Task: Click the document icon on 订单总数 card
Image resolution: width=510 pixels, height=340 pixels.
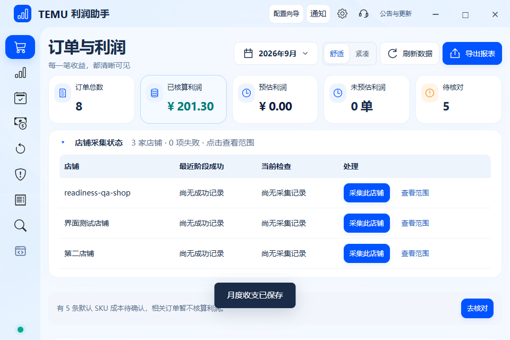Action: [x=63, y=93]
